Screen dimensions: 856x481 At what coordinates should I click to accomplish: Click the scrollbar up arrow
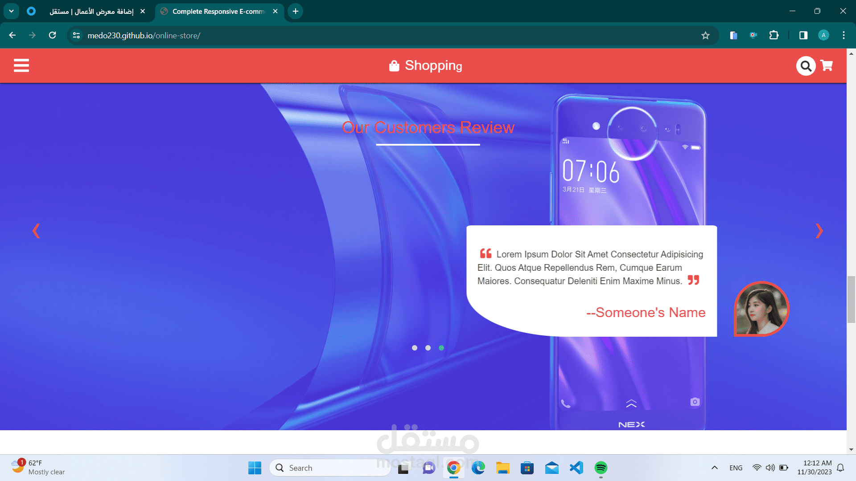[851, 53]
